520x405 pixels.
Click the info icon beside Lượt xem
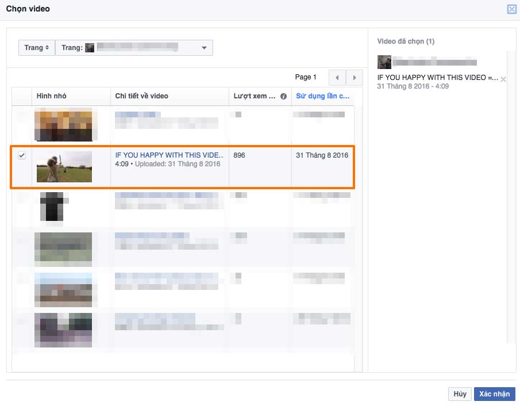tap(283, 96)
